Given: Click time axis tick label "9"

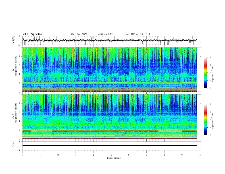Looking at the screenshot, I should [182, 155].
